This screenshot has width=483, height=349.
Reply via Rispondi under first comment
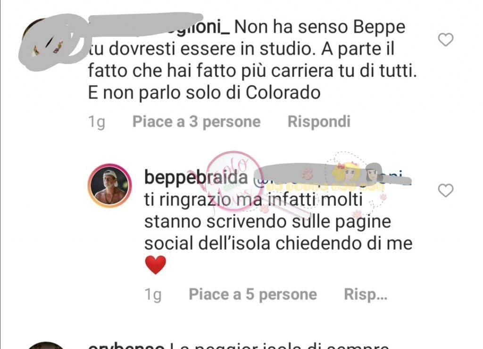[x=319, y=121]
